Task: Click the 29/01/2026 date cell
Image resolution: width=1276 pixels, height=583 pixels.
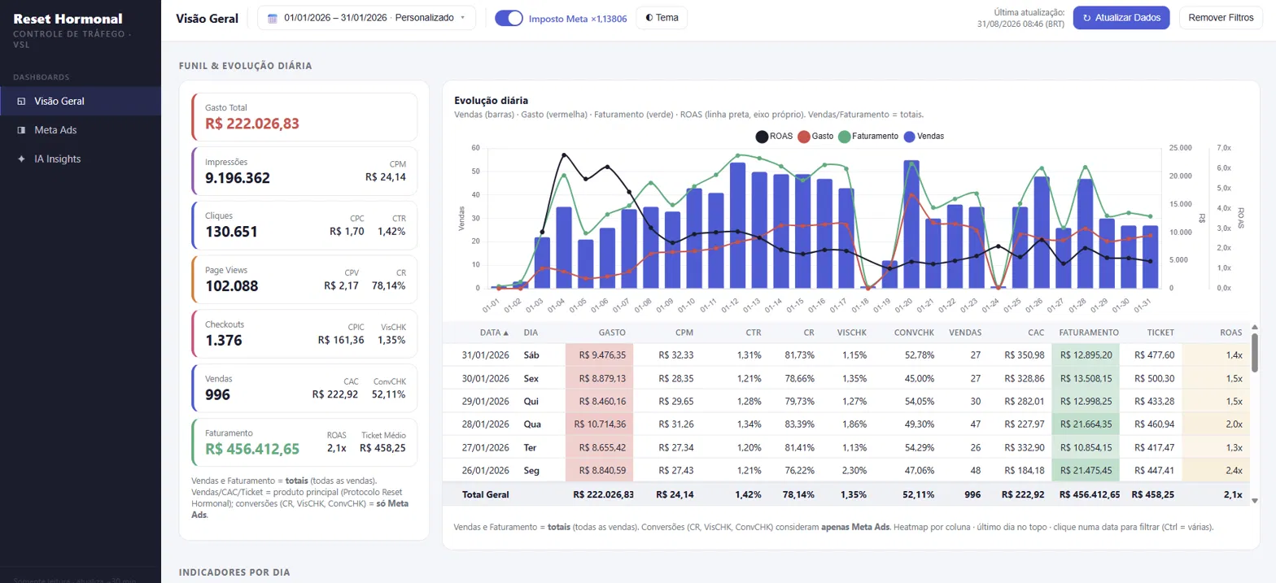Action: pos(485,401)
